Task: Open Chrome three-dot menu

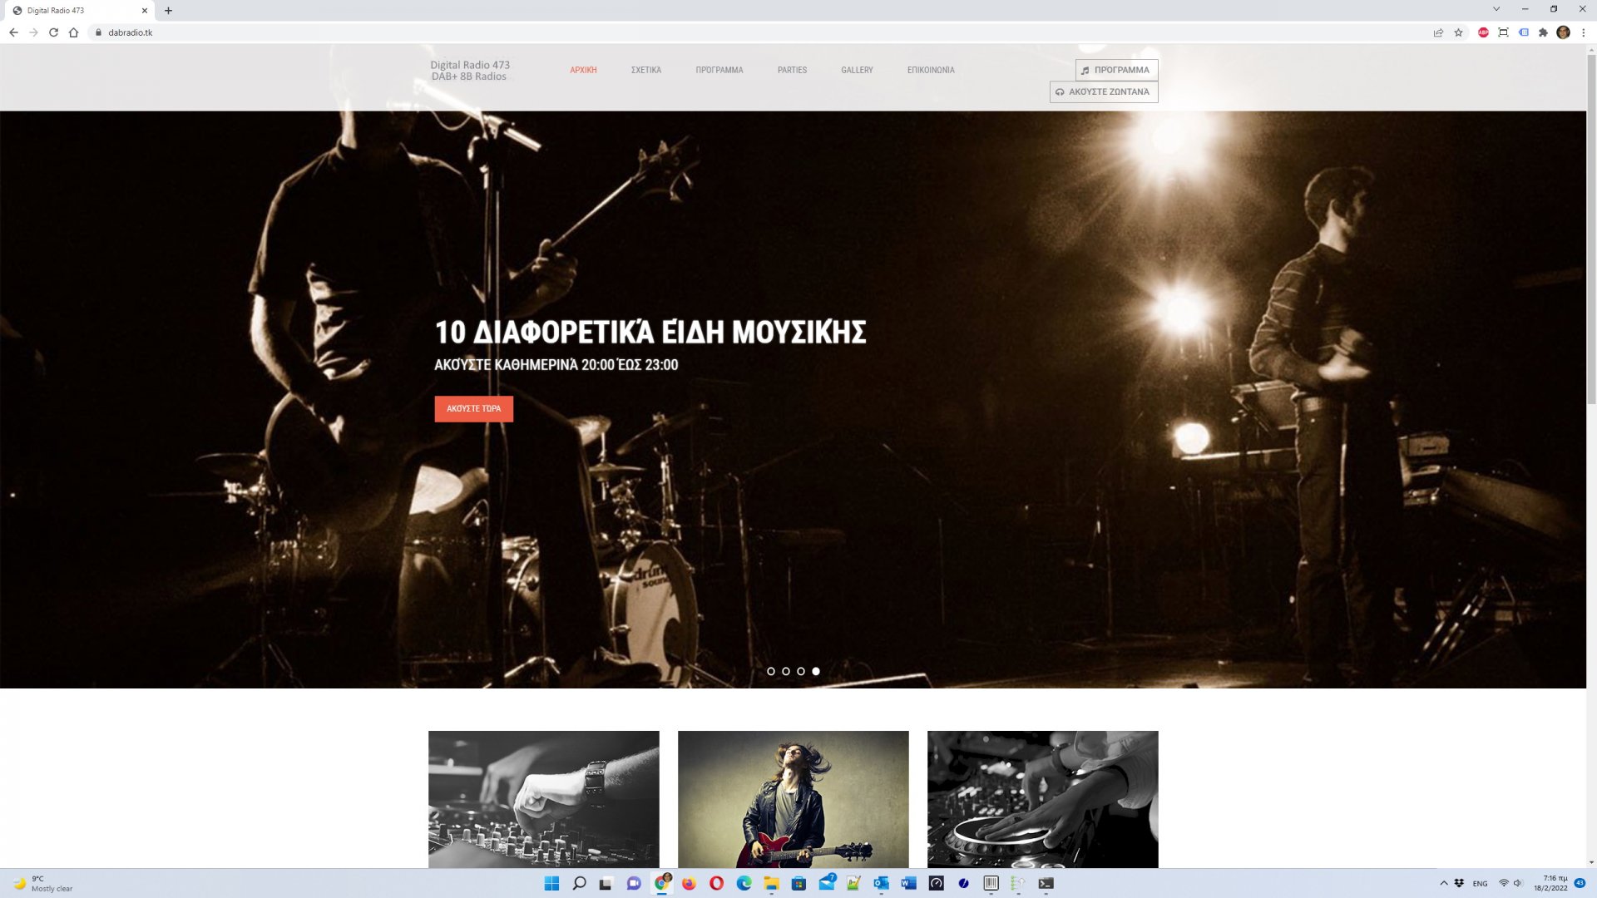Action: click(x=1583, y=32)
